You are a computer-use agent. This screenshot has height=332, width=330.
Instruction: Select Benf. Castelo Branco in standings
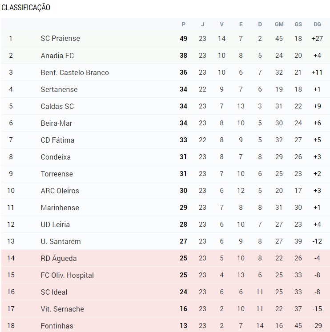point(75,72)
